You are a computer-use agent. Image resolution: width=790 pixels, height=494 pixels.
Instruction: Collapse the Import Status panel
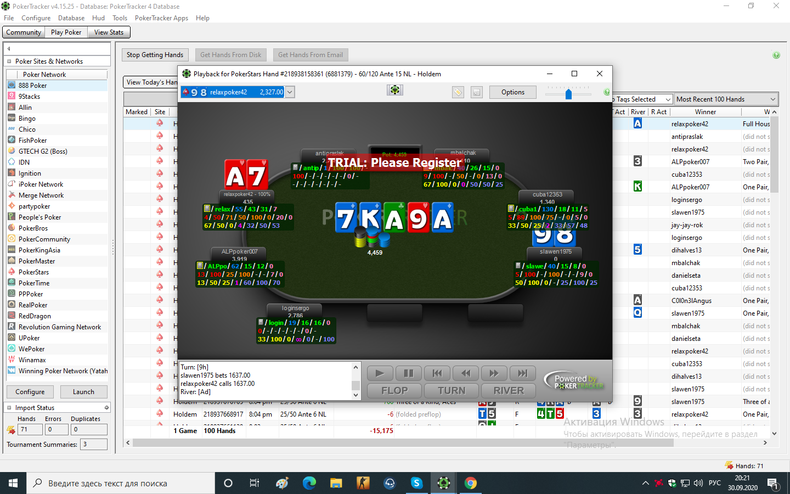(9, 408)
